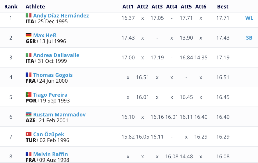
Task: Open Rustam Mammadov's profile link
Action: tap(59, 114)
